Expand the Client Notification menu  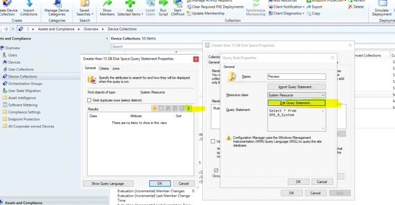pyautogui.click(x=286, y=7)
